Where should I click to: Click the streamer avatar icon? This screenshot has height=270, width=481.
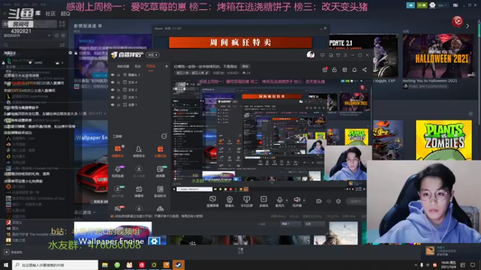[310, 55]
